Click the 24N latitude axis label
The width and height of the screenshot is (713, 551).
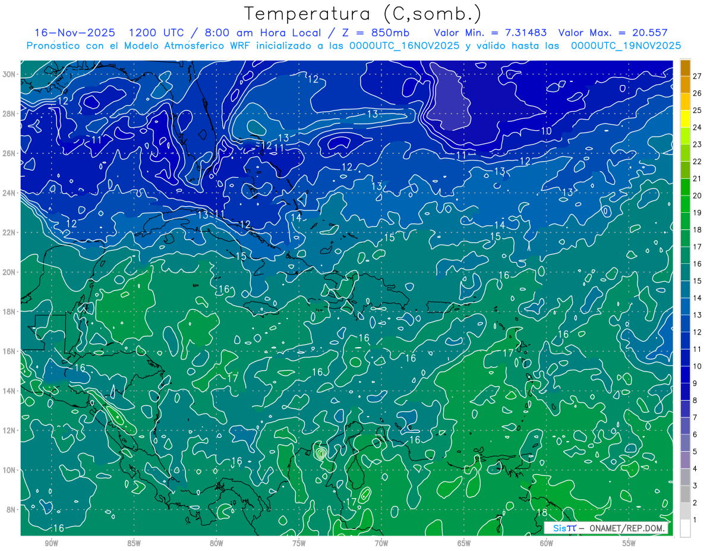click(9, 193)
